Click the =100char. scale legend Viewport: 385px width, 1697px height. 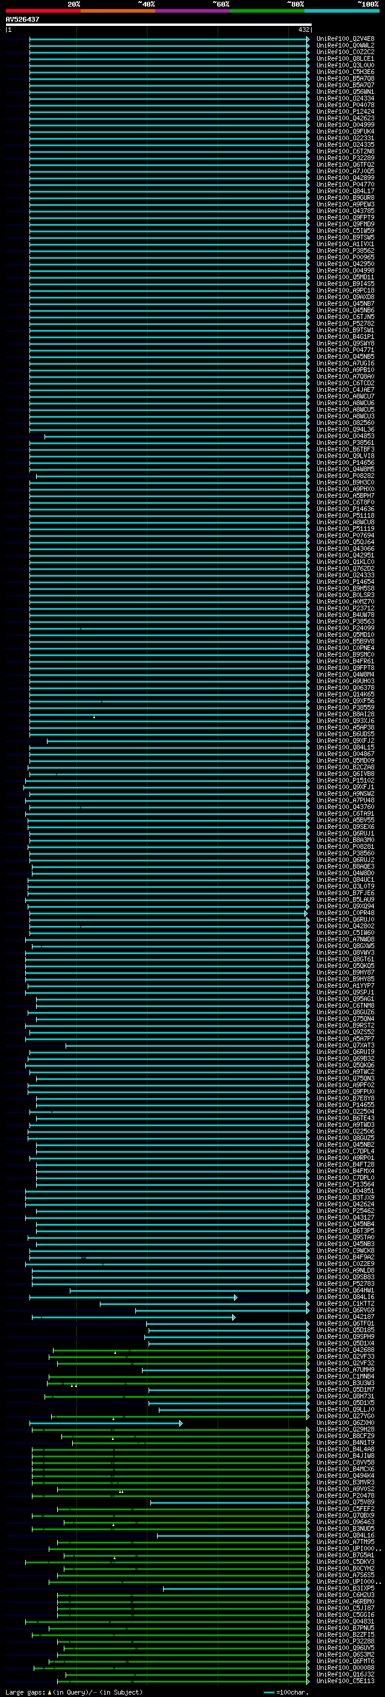[286, 1691]
